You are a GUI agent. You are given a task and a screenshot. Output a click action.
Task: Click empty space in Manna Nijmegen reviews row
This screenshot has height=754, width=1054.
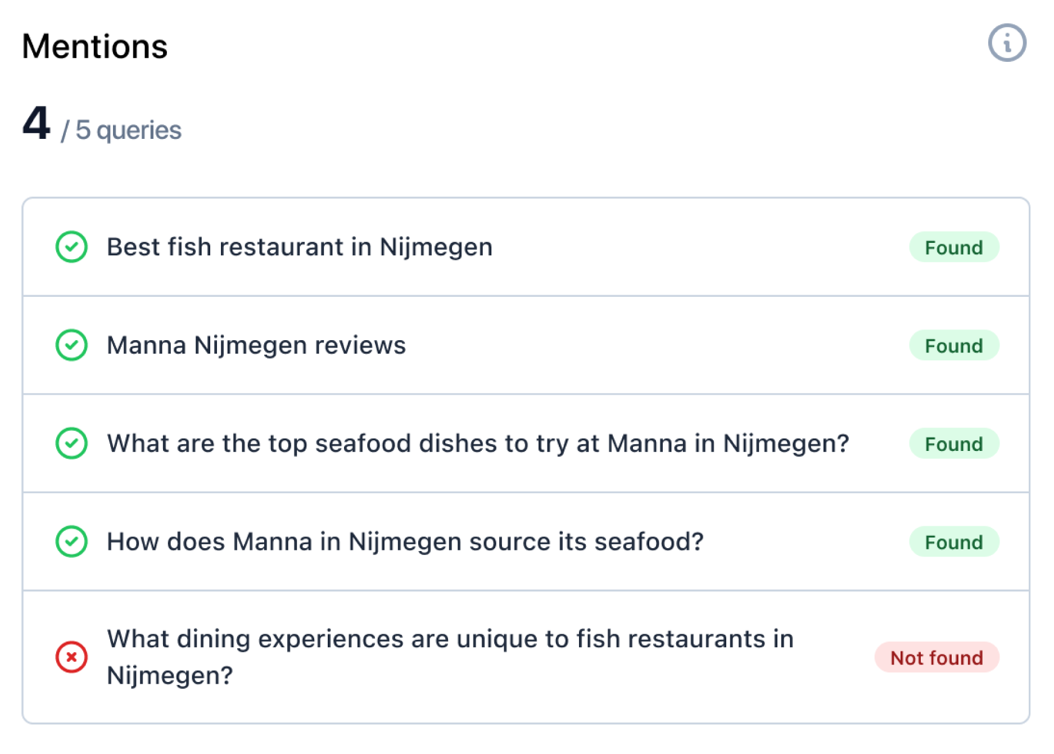[646, 345]
